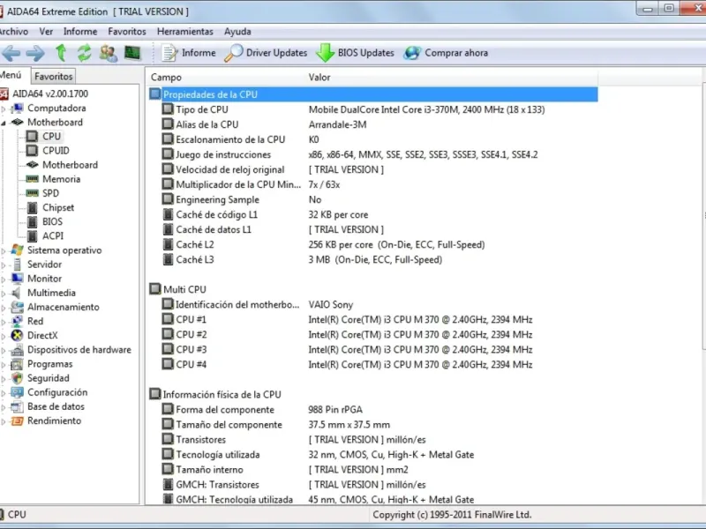The height and width of the screenshot is (529, 706).
Task: Click the Sistema operativo Windows flag icon
Action: [x=17, y=250]
